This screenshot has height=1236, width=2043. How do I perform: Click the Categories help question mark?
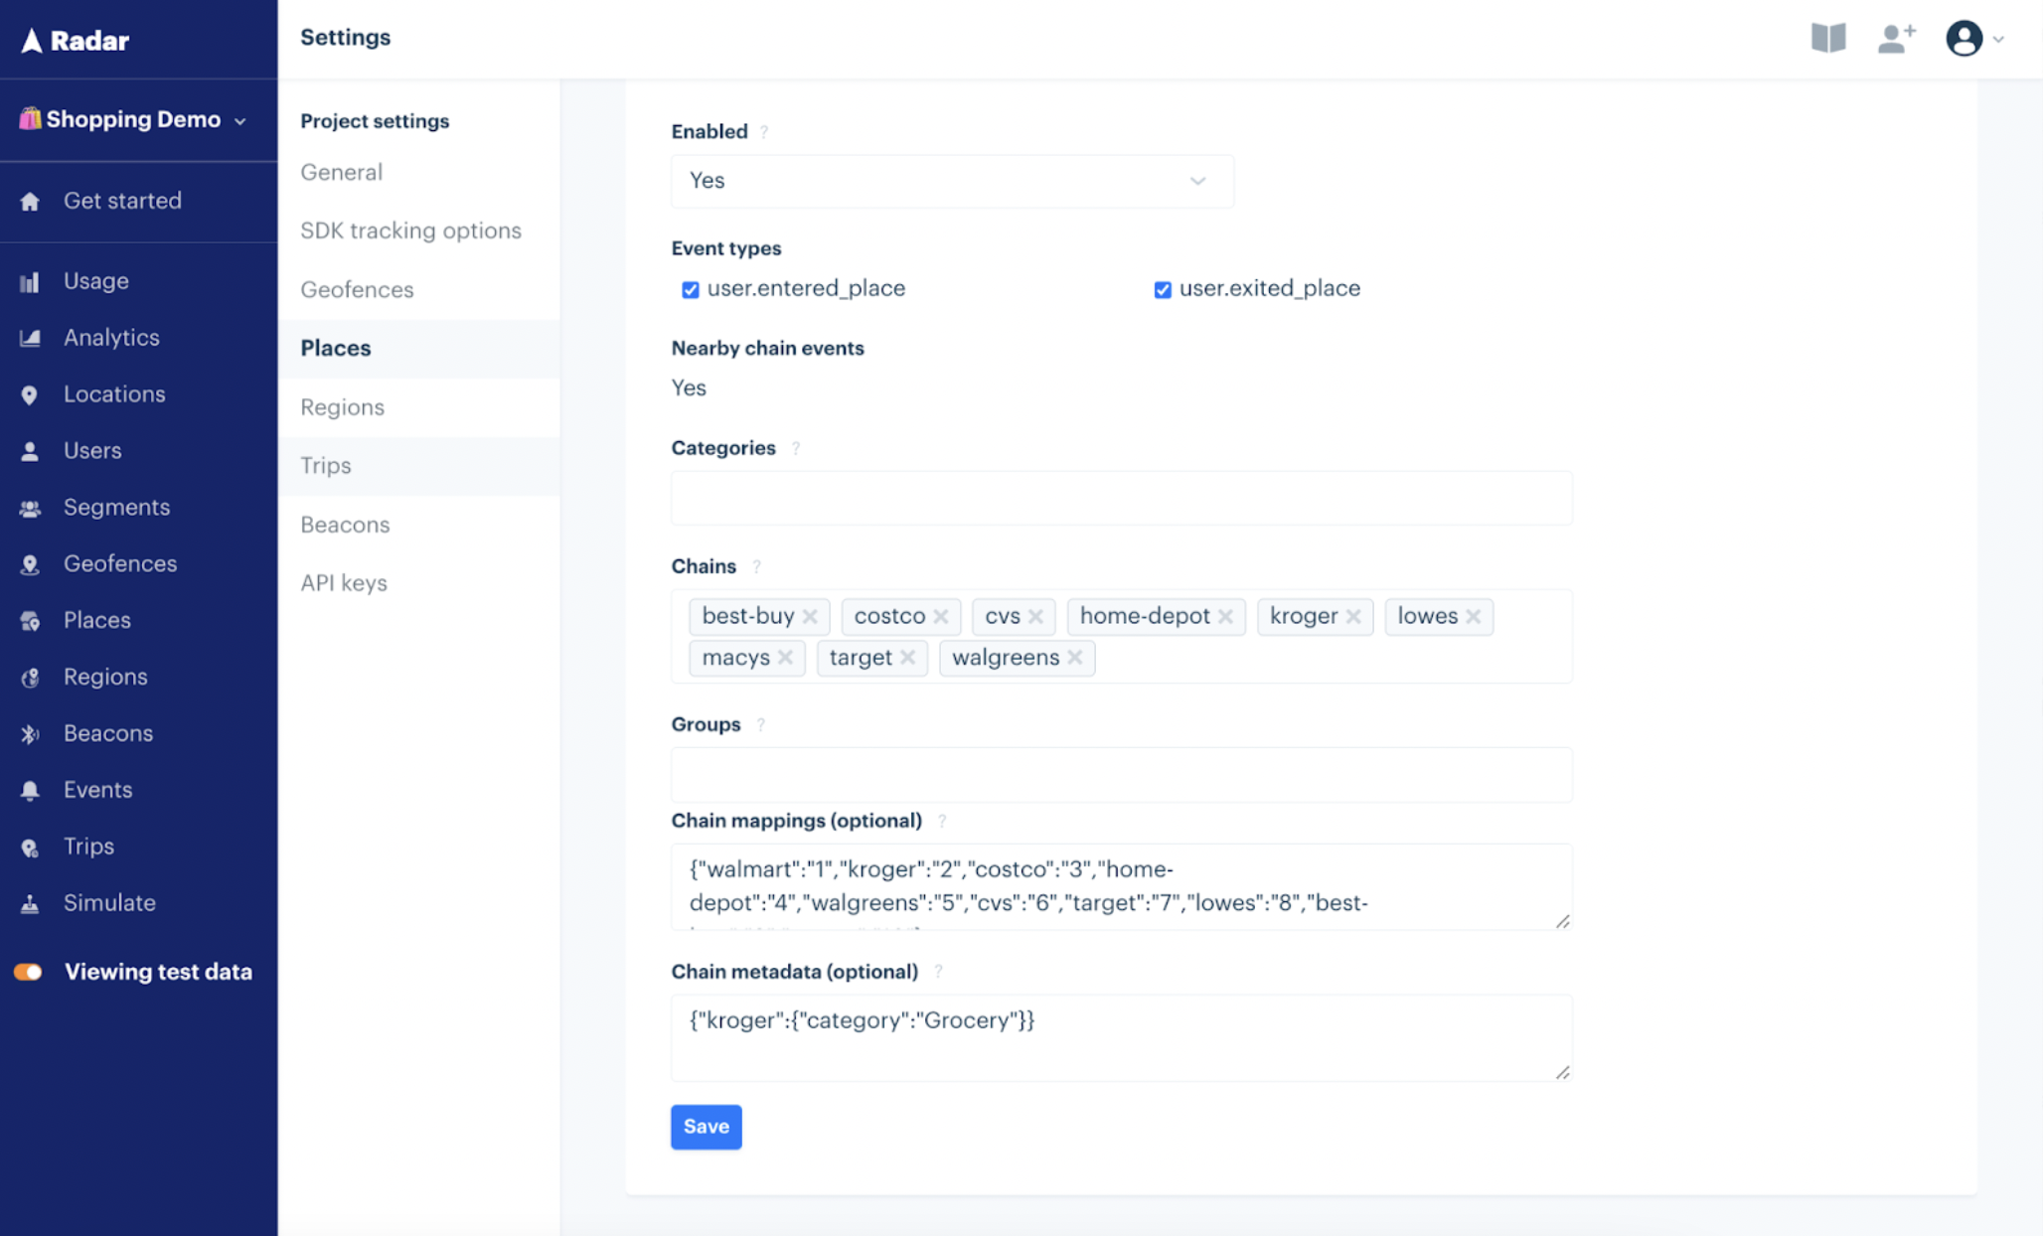(796, 449)
